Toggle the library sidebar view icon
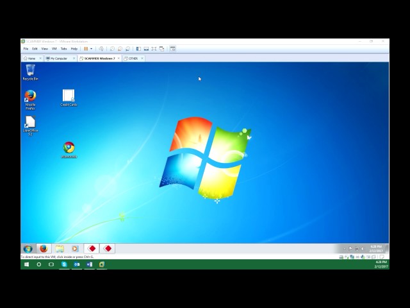 pos(138,49)
